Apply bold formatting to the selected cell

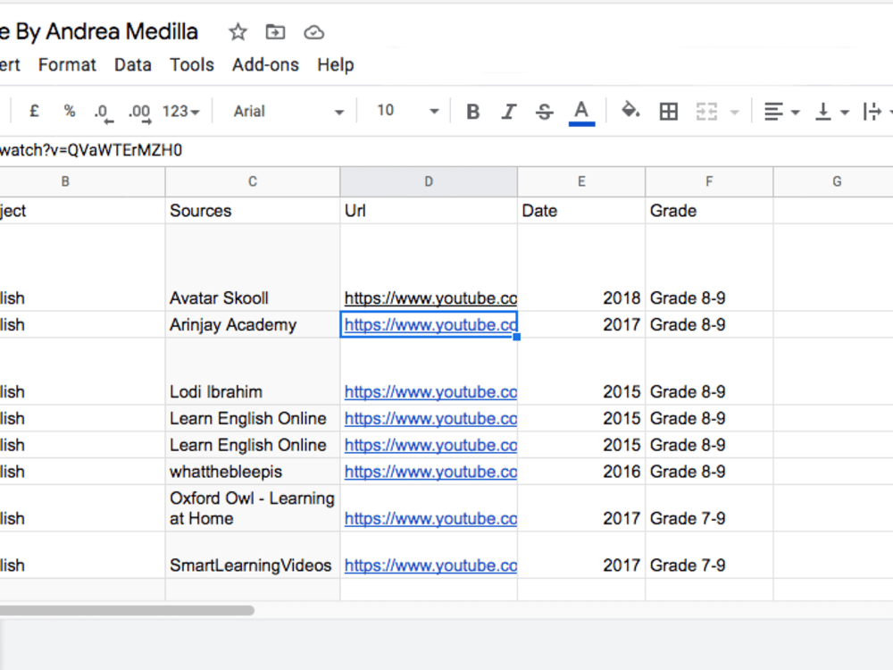[472, 111]
